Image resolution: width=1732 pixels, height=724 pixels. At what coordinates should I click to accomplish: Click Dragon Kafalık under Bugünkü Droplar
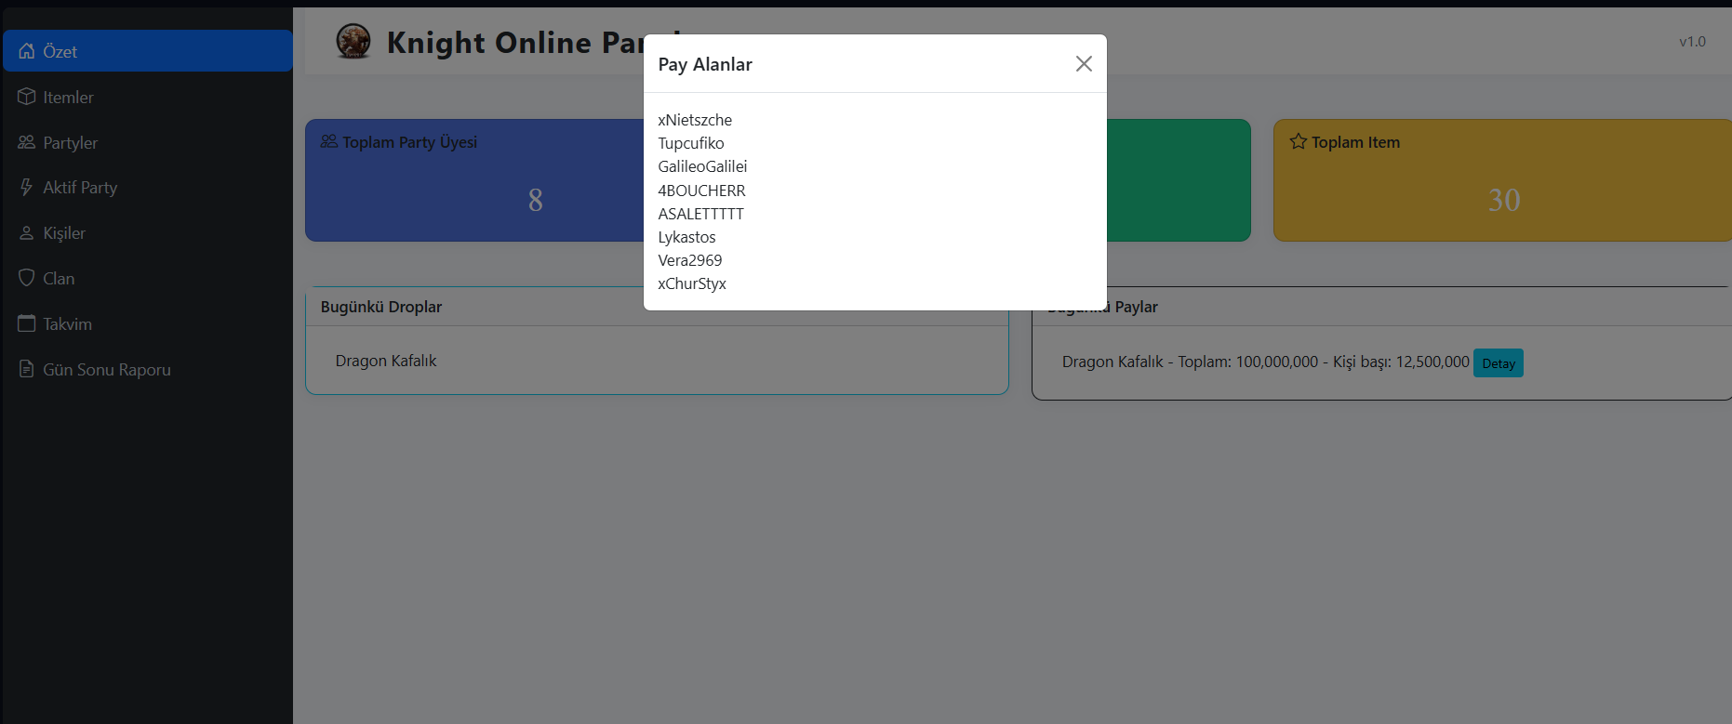[386, 361]
